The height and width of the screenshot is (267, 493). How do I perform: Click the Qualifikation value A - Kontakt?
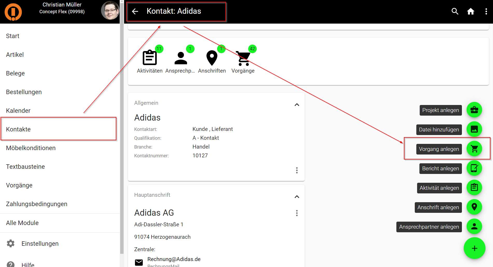(x=206, y=138)
